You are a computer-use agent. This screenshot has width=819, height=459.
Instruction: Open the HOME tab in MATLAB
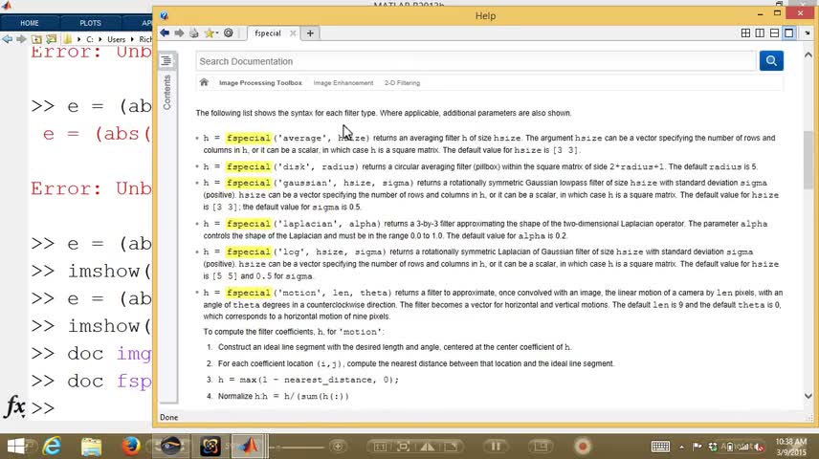30,23
